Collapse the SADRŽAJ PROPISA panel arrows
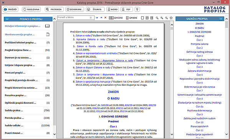The image size is (230, 140). tap(221, 19)
